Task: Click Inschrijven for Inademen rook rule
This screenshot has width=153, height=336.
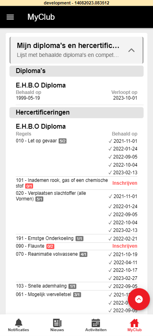Action: coord(124,183)
